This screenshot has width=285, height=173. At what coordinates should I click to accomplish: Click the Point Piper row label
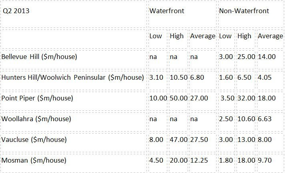pyautogui.click(x=37, y=98)
